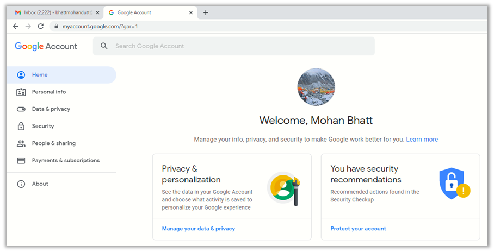
Task: Close the Inbox Gmail tab
Action: [x=97, y=12]
